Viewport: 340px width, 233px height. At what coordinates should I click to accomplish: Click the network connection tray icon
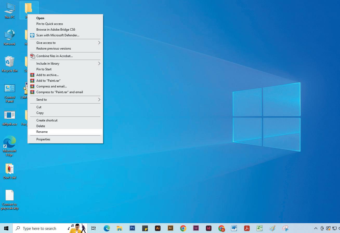pyautogui.click(x=335, y=228)
